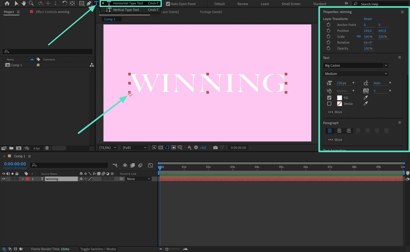Select left text alignment in the Paragraph panel
This screenshot has height=252, width=410.
tap(329, 131)
